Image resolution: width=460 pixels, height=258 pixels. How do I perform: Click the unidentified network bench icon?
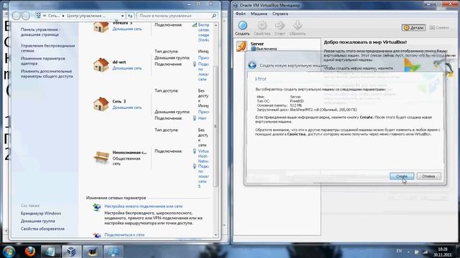click(101, 158)
